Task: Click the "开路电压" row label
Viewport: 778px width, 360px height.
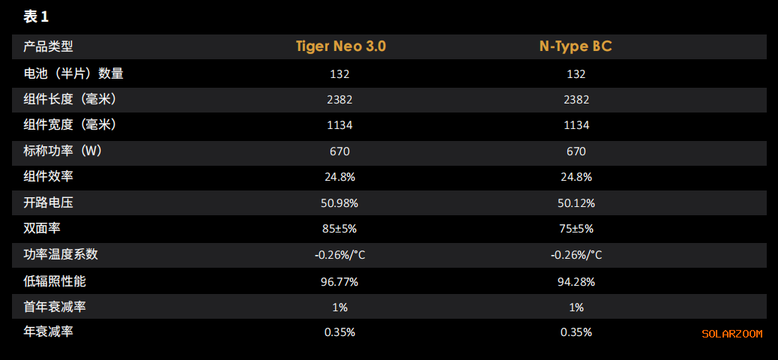Action: click(x=49, y=202)
